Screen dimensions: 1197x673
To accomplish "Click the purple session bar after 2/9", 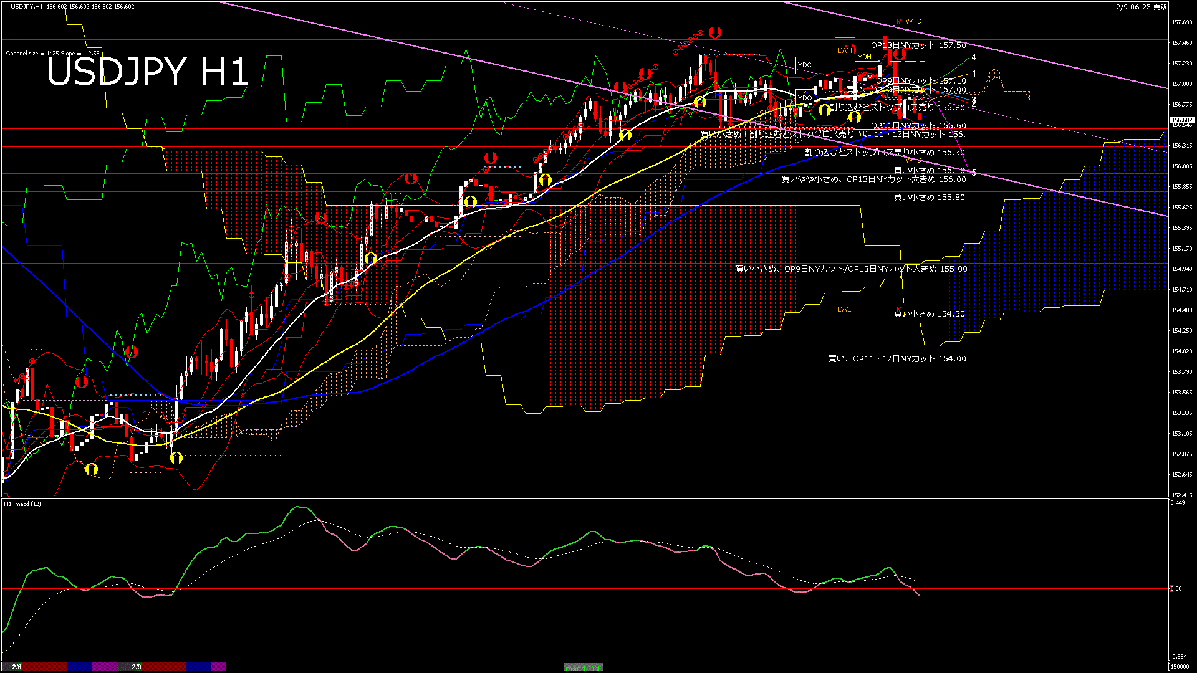I will 219,667.
